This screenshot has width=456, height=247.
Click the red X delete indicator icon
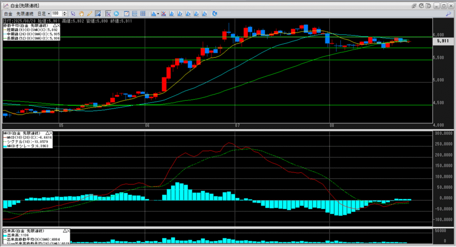[x=163, y=14]
